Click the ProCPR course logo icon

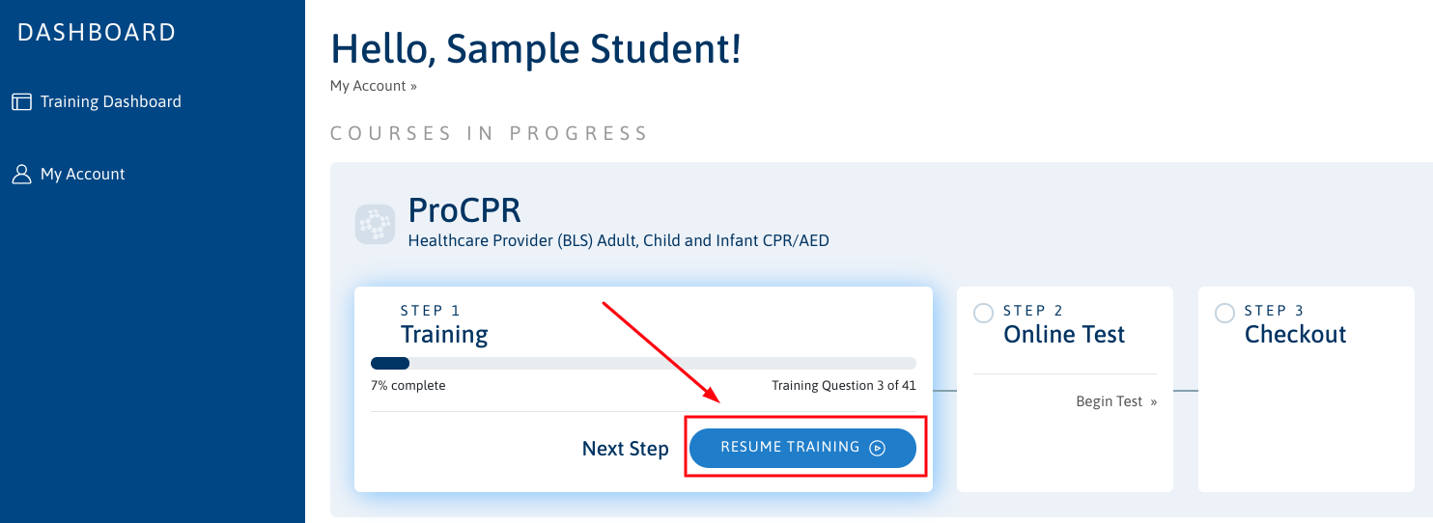pos(375,224)
